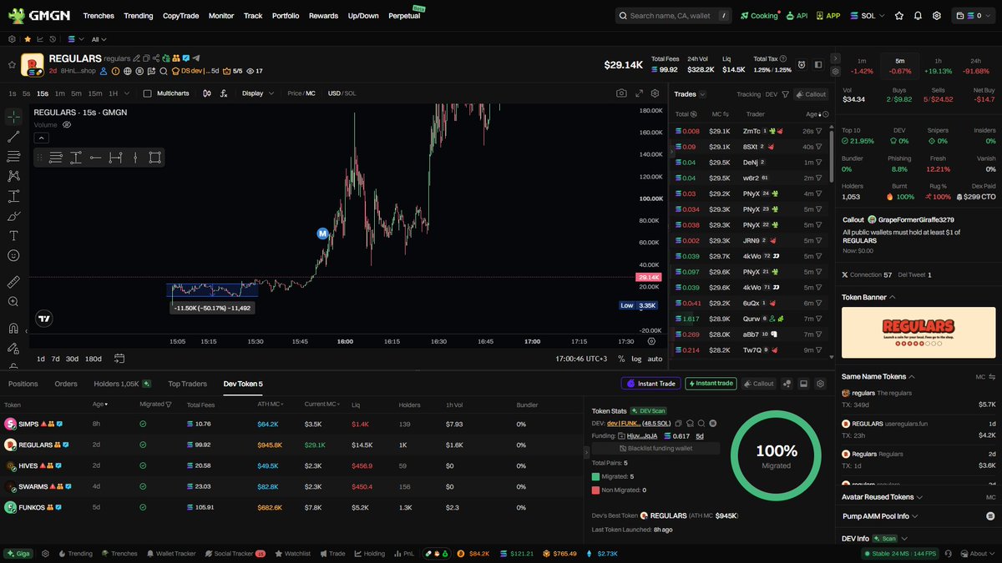The height and width of the screenshot is (563, 1002).
Task: Open the favorites star in header
Action: tap(899, 16)
